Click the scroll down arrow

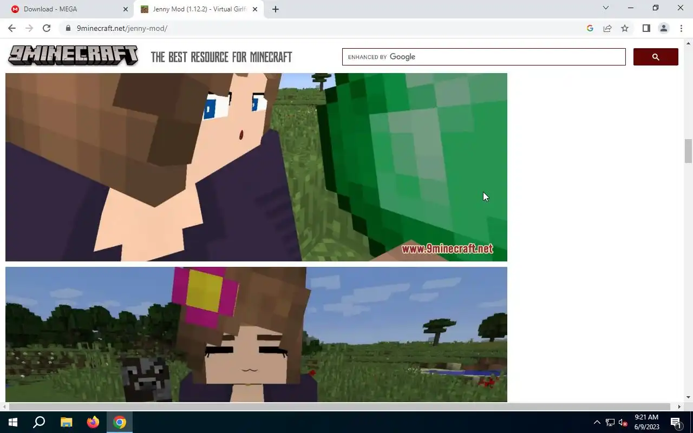[x=688, y=398]
